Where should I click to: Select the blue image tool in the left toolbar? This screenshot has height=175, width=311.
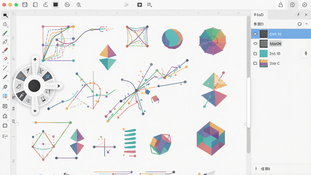click(5, 96)
